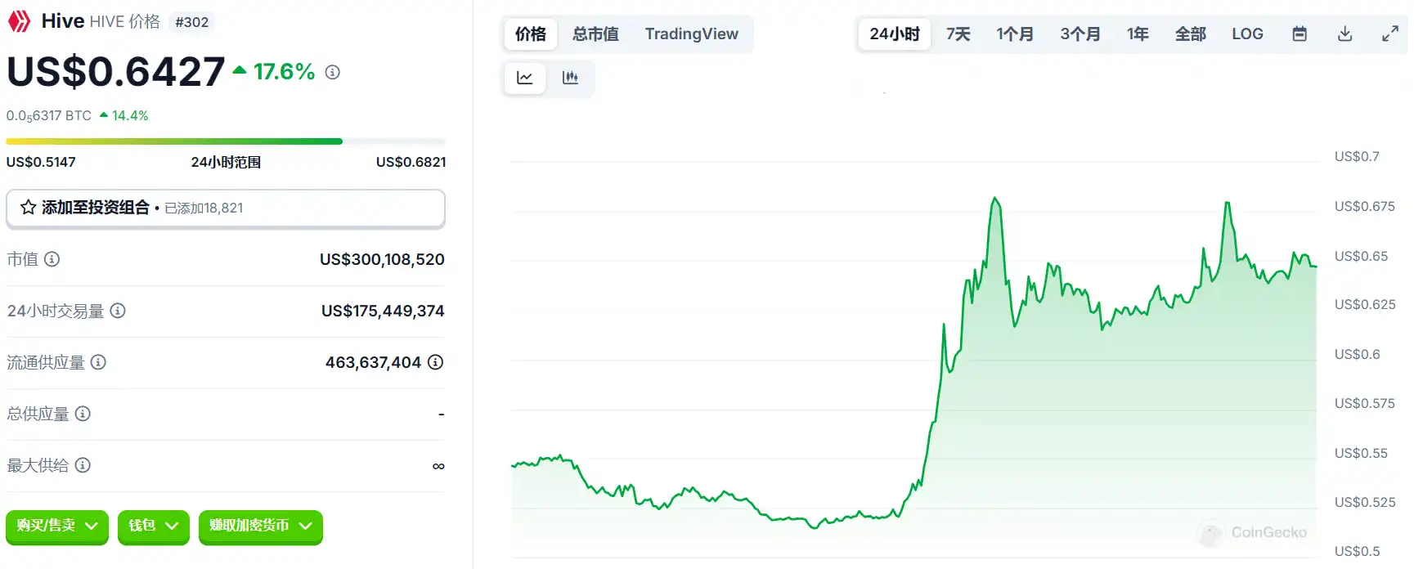The height and width of the screenshot is (569, 1414).
Task: Switch to candlestick chart icon
Action: [570, 78]
